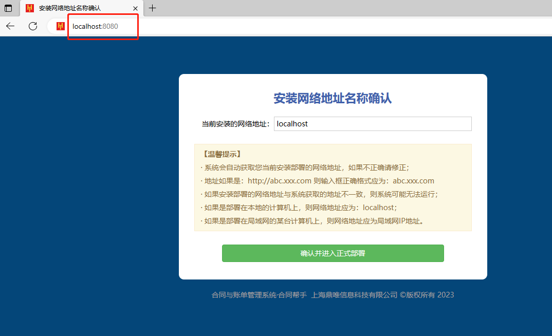Open a new tab with plus icon
This screenshot has height=336, width=552.
[152, 8]
